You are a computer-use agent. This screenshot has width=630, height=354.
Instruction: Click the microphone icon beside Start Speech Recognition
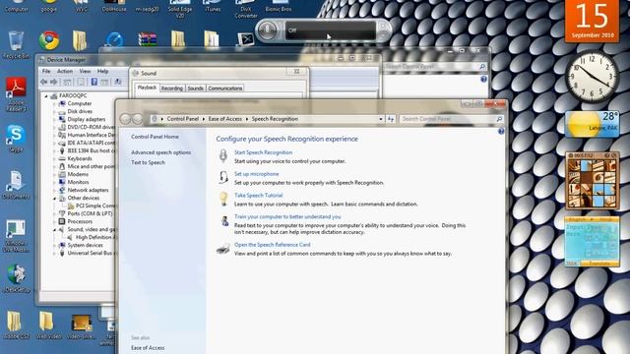[x=223, y=155]
